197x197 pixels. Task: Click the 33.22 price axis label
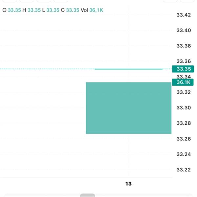click(x=184, y=170)
